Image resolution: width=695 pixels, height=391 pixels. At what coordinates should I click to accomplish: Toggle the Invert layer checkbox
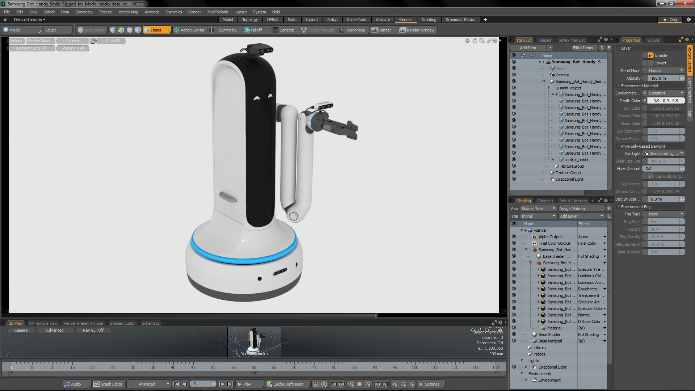point(650,63)
